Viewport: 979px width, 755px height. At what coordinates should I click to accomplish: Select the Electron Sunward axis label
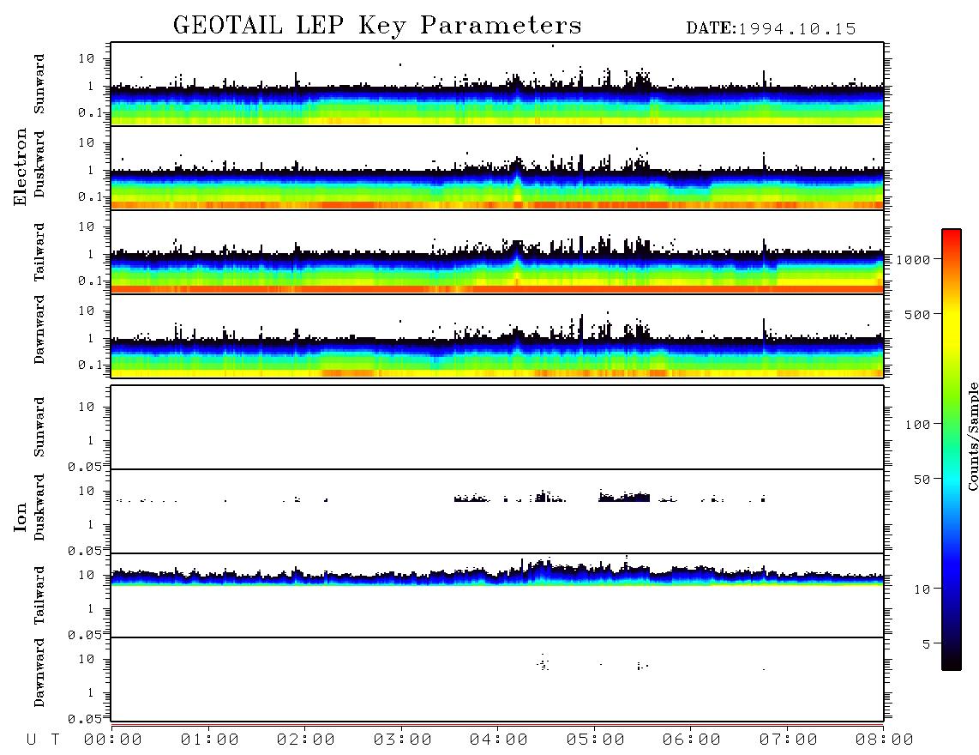point(39,84)
